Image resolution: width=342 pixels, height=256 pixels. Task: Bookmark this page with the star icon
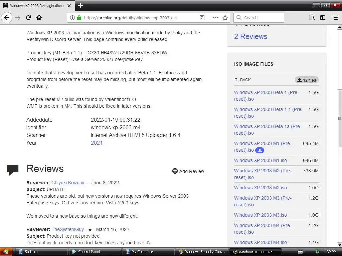click(x=225, y=18)
